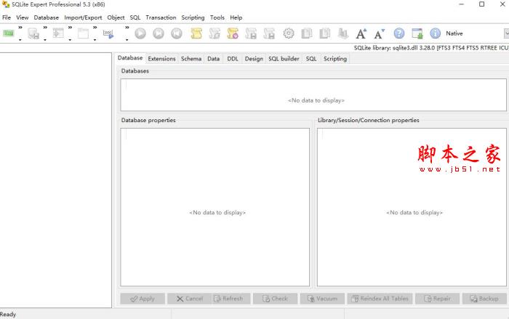This screenshot has height=319, width=509.
Task: Expand the third toolbar group's chevron overflow
Action: pyautogui.click(x=70, y=28)
